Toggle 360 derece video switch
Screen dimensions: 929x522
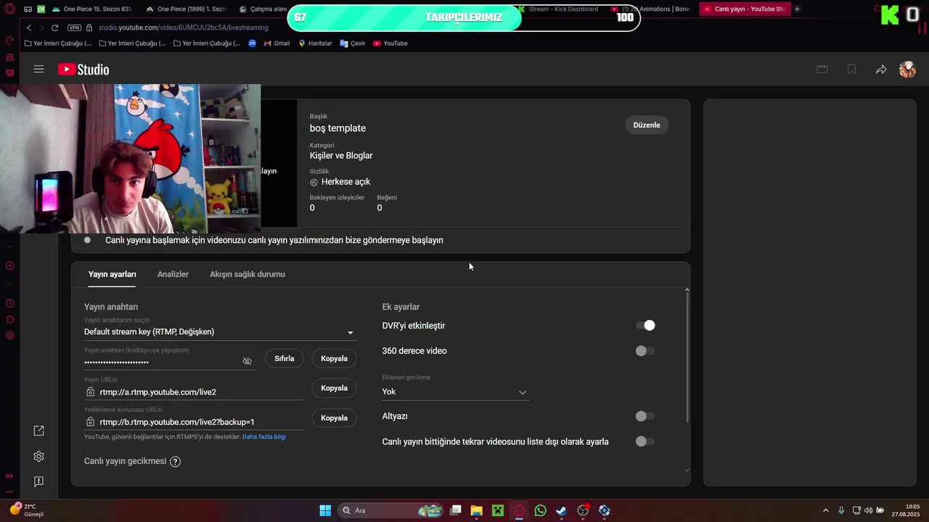point(645,351)
